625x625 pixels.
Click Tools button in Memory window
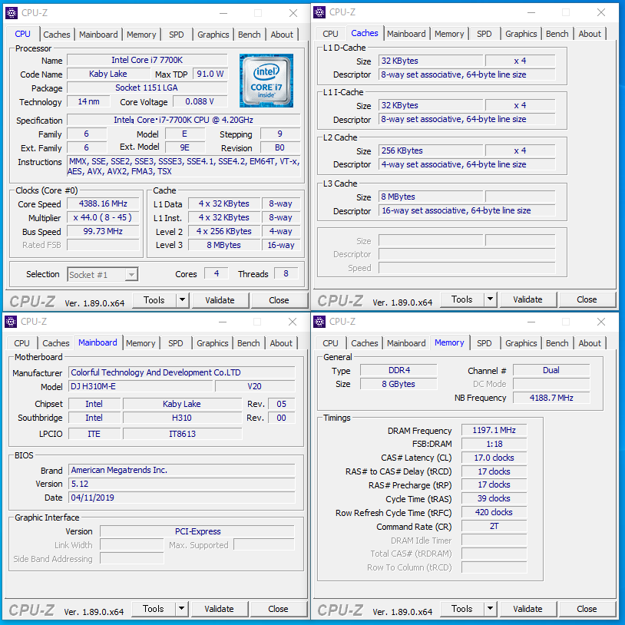(462, 608)
